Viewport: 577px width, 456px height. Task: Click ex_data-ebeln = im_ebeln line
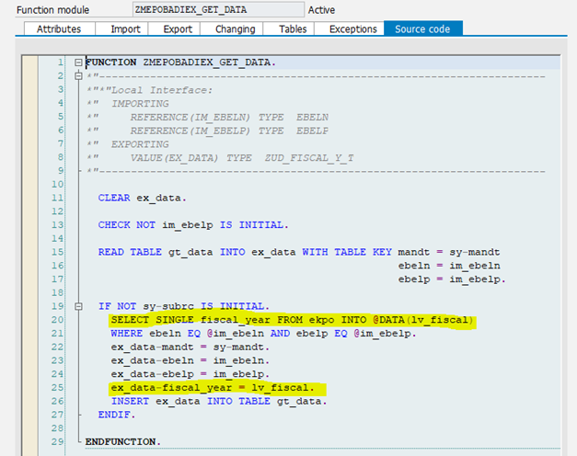(190, 360)
